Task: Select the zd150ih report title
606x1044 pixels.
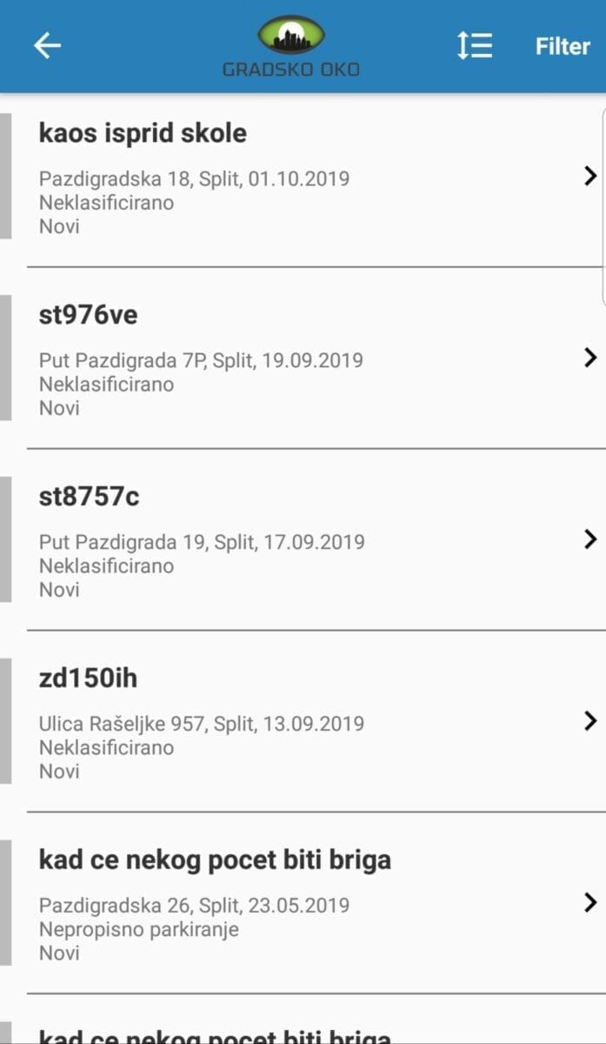Action: pyautogui.click(x=88, y=678)
